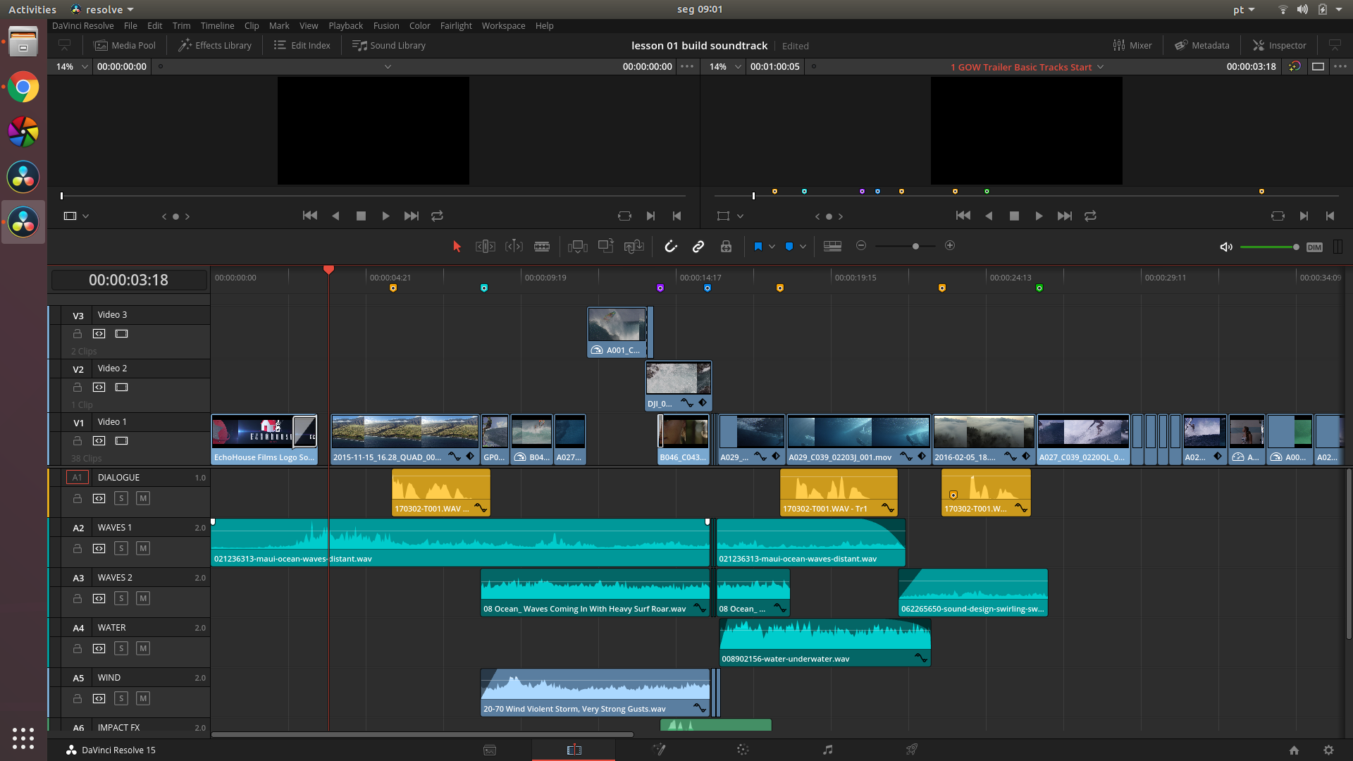
Task: Select the Dynamic Trim Mode tool
Action: click(514, 246)
